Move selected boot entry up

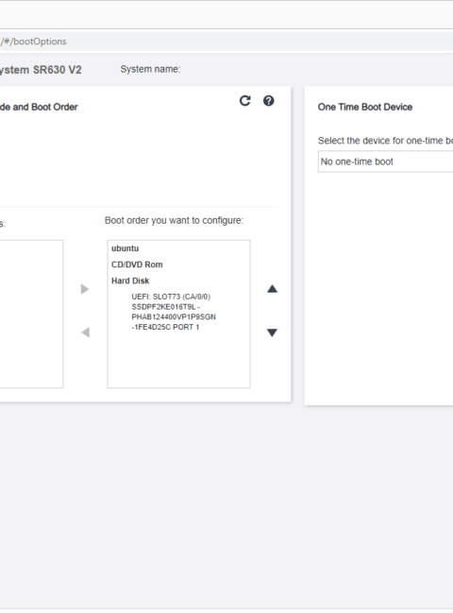[272, 289]
